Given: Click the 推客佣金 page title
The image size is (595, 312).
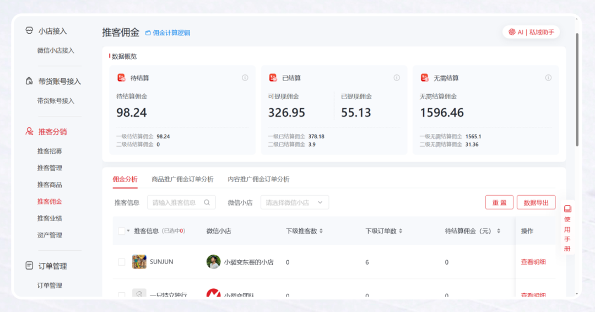Looking at the screenshot, I should 121,33.
